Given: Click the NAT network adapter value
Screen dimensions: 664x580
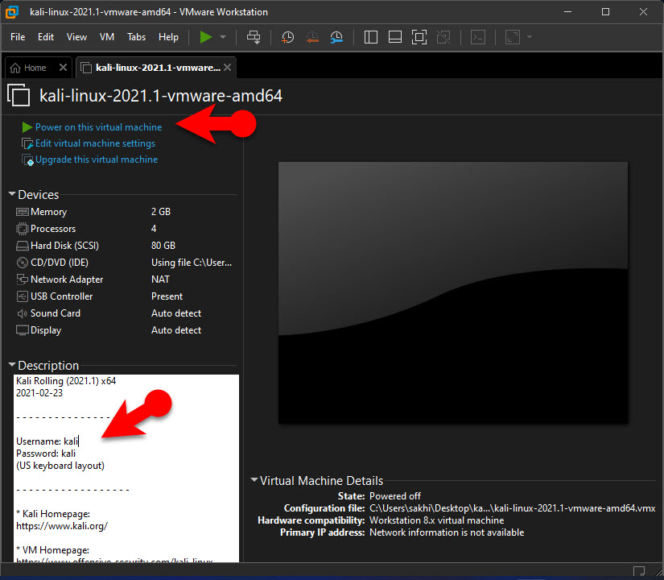Looking at the screenshot, I should coord(160,280).
